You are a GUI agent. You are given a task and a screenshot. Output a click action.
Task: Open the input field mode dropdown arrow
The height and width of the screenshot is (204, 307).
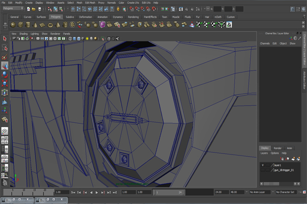205,9
